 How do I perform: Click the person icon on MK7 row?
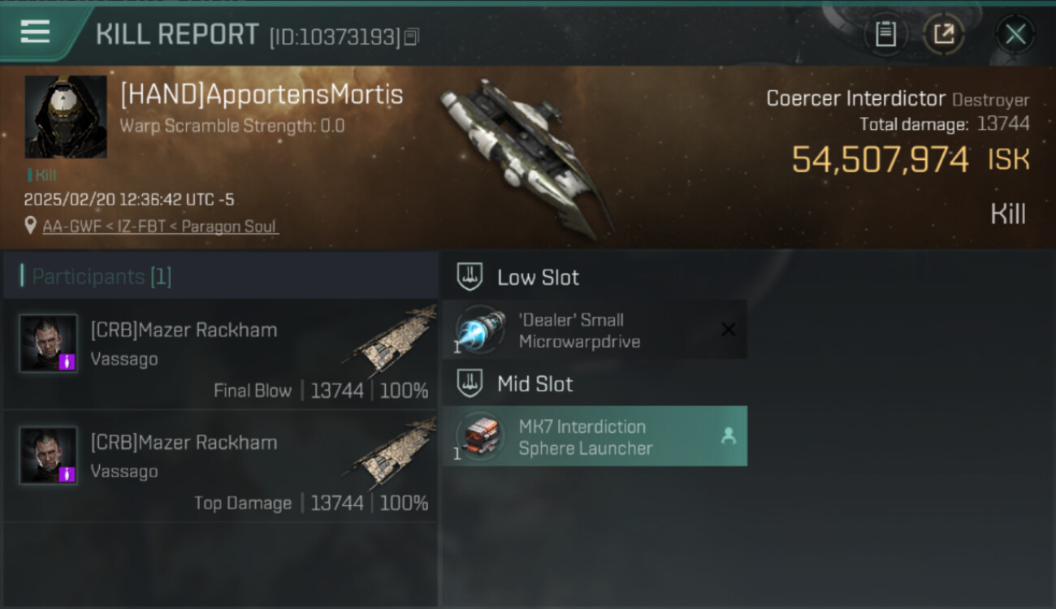(x=729, y=436)
